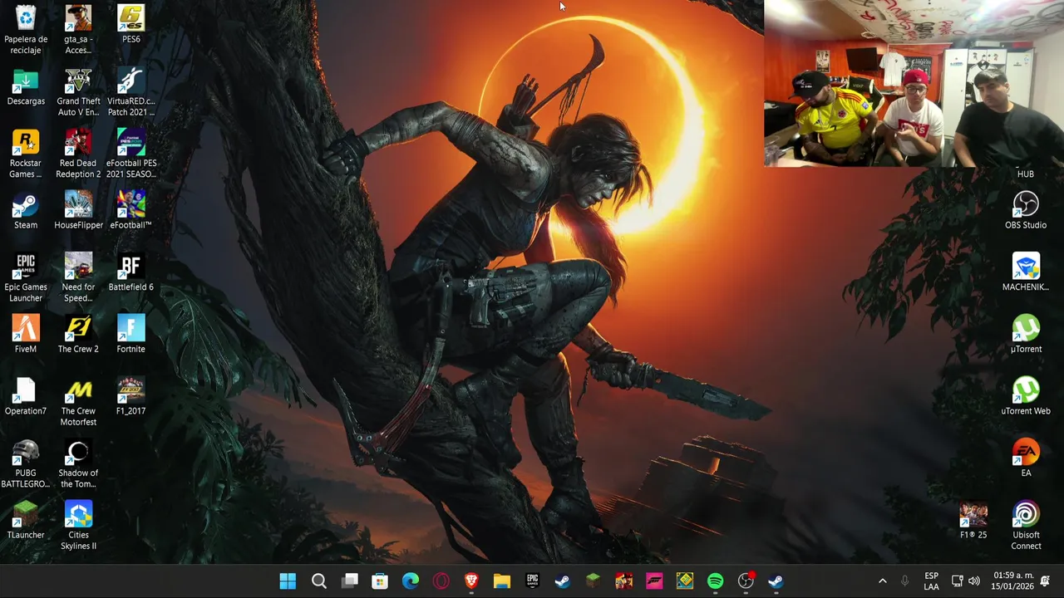Select the MACHENIKE desktop shortcut

pyautogui.click(x=1026, y=272)
